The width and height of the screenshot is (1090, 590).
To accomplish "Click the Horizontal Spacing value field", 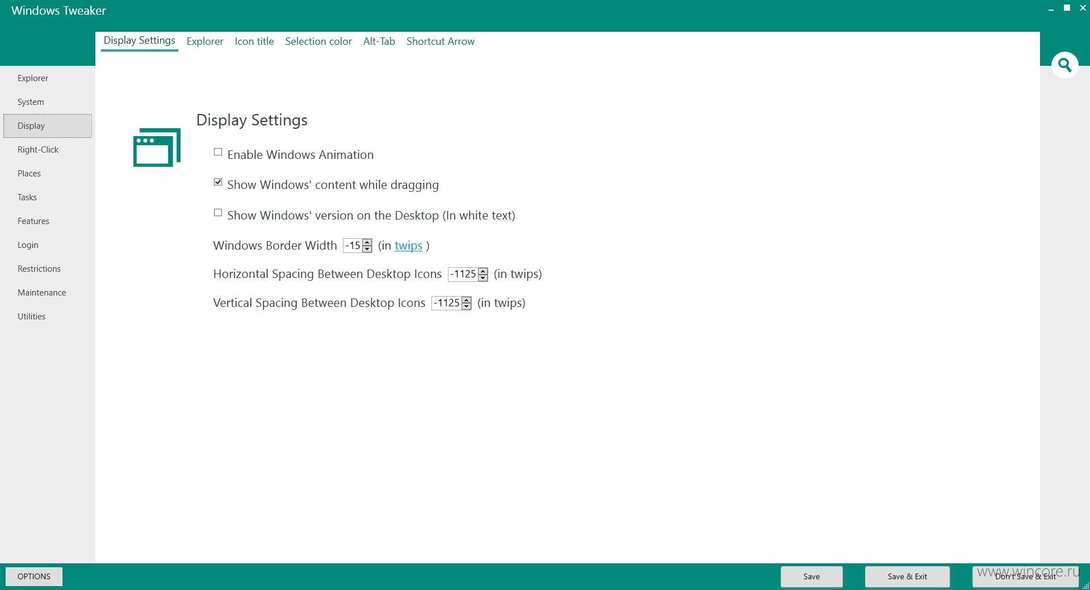I will pyautogui.click(x=463, y=275).
